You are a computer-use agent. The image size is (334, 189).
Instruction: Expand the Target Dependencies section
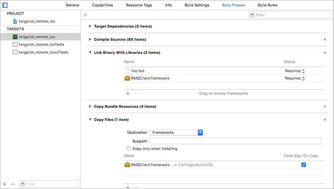[90, 26]
